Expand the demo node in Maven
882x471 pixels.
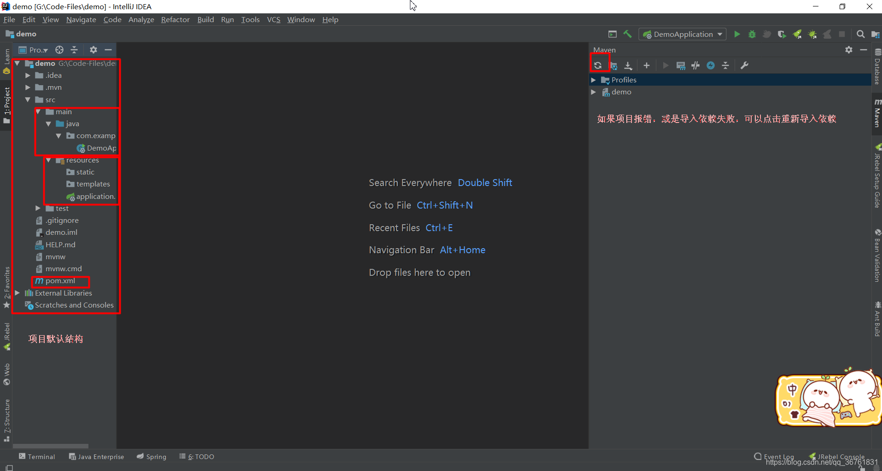click(x=594, y=92)
